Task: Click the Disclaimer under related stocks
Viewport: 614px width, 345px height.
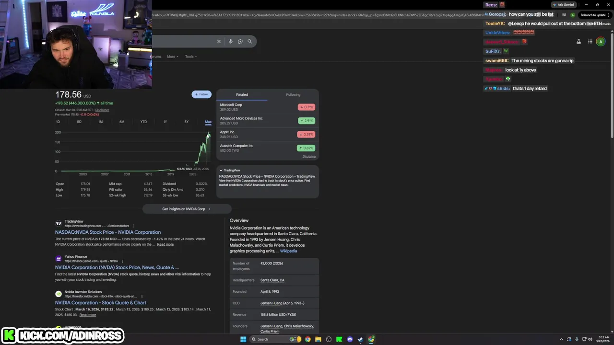Action: tap(309, 156)
